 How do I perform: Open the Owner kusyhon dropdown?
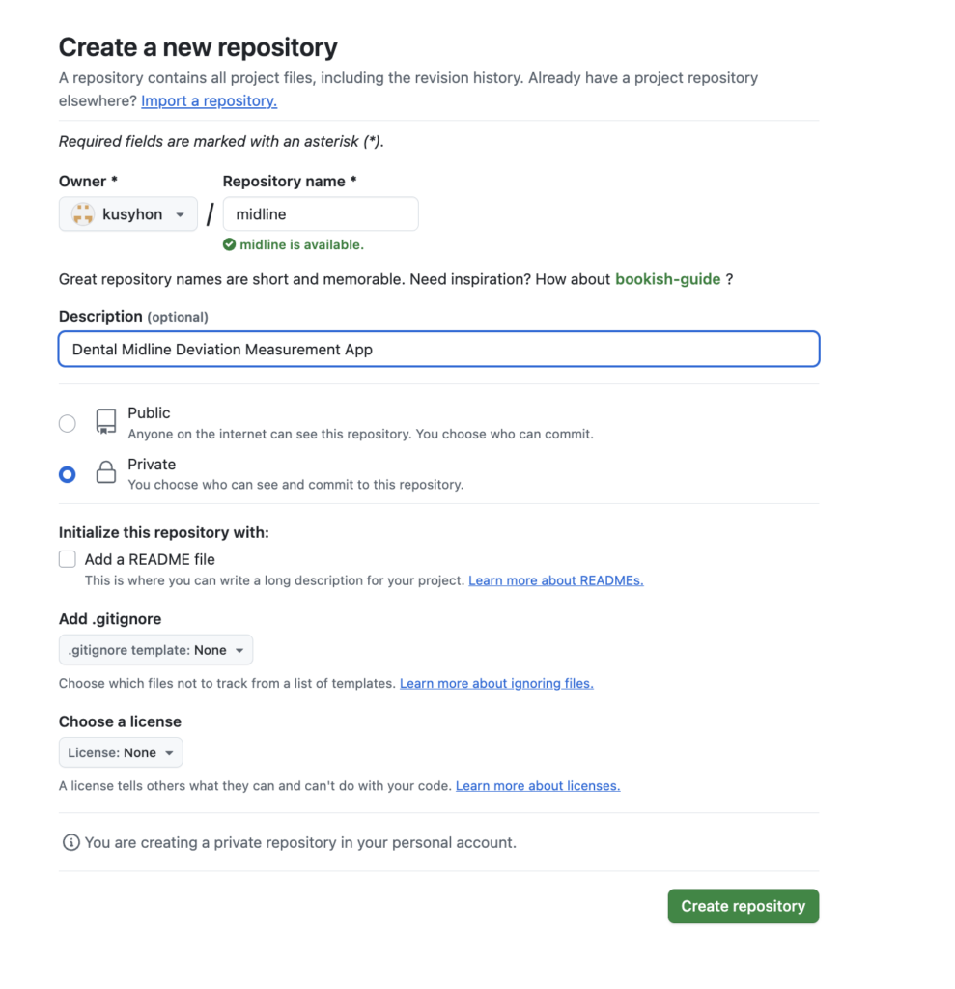coord(128,214)
